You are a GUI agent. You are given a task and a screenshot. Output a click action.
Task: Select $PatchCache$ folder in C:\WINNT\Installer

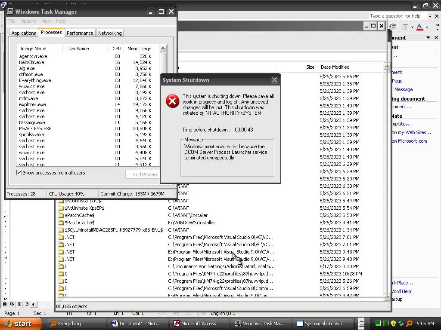(77, 215)
